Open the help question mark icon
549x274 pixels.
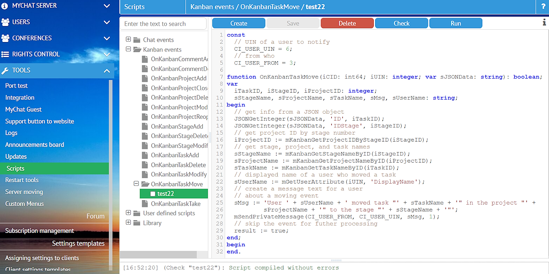pos(542,7)
